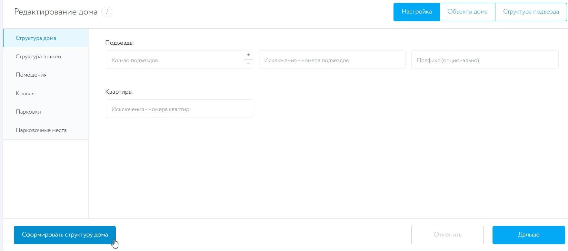Switch to the Настройка tab

pos(416,12)
